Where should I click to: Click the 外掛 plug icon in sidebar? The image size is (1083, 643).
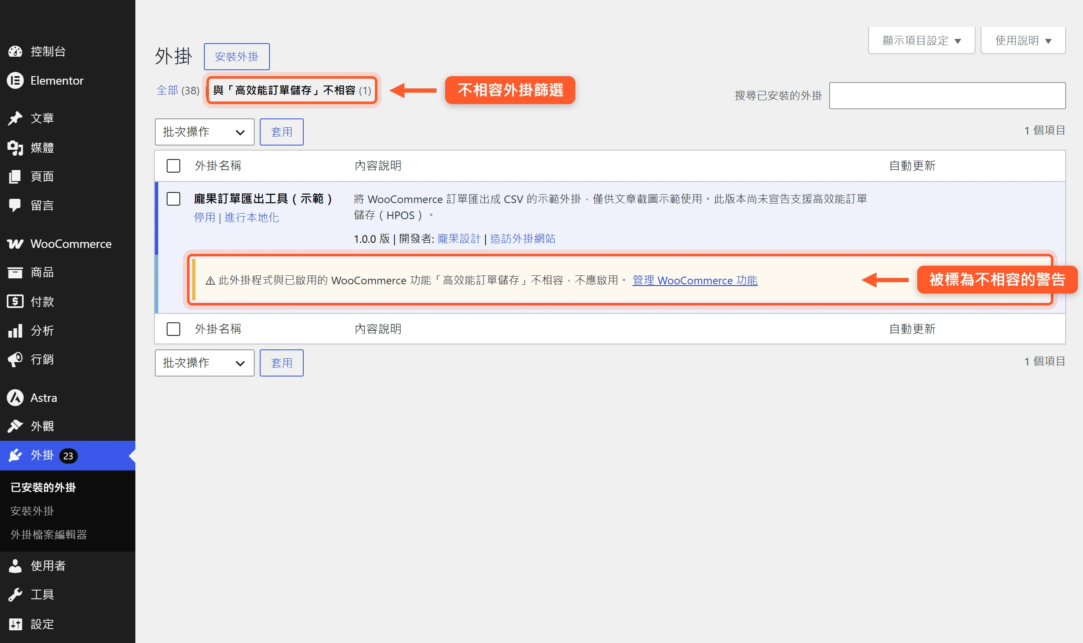[15, 455]
